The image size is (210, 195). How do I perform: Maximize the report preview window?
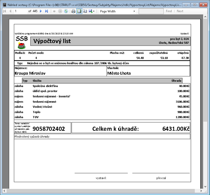pyautogui.click(x=194, y=5)
